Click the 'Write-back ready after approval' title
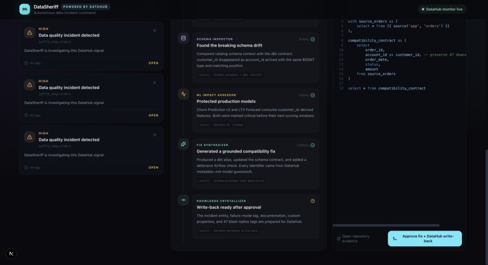This screenshot has height=265, width=488. [x=229, y=208]
